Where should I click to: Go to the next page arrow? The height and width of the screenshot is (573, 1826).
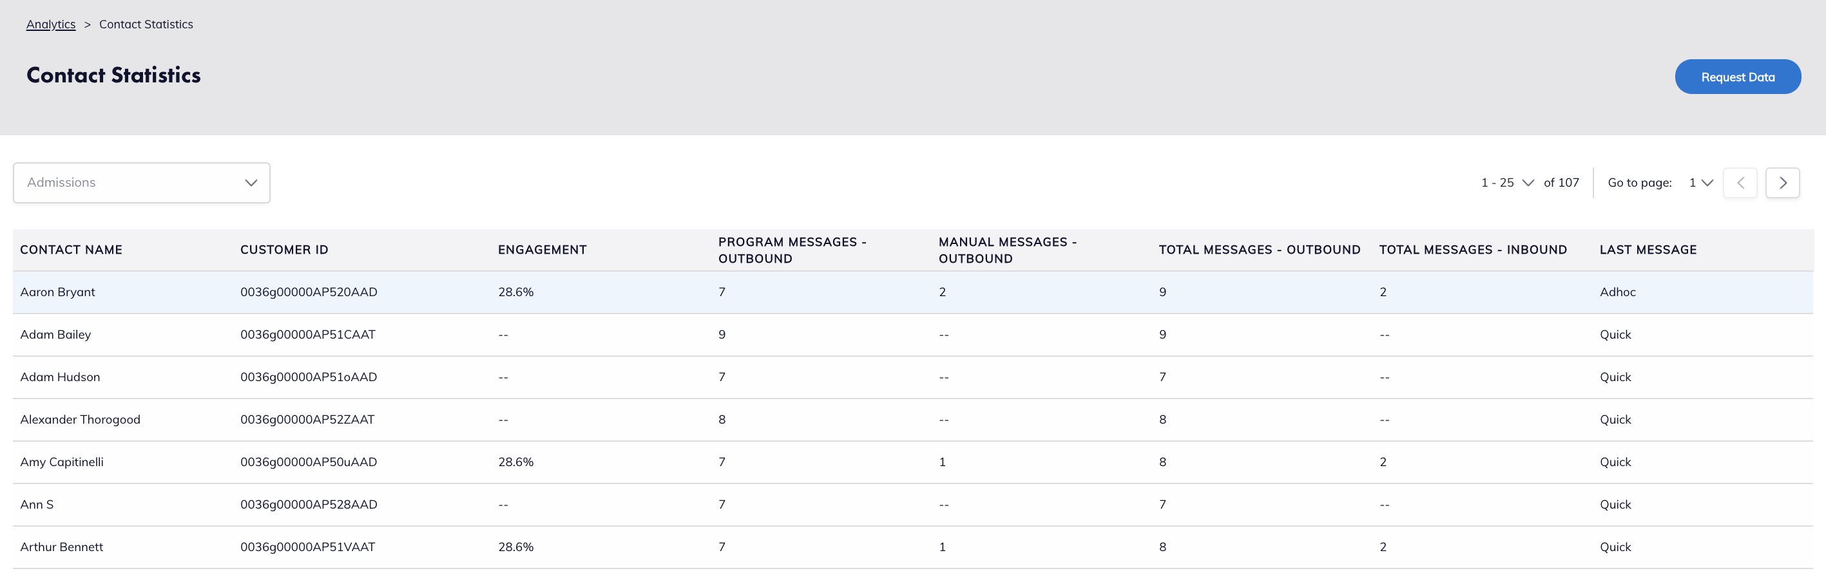click(x=1782, y=183)
